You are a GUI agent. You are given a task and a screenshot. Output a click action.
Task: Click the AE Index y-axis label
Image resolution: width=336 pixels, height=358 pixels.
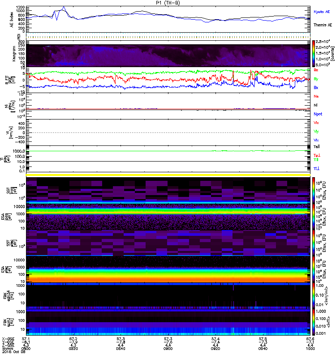point(12,19)
